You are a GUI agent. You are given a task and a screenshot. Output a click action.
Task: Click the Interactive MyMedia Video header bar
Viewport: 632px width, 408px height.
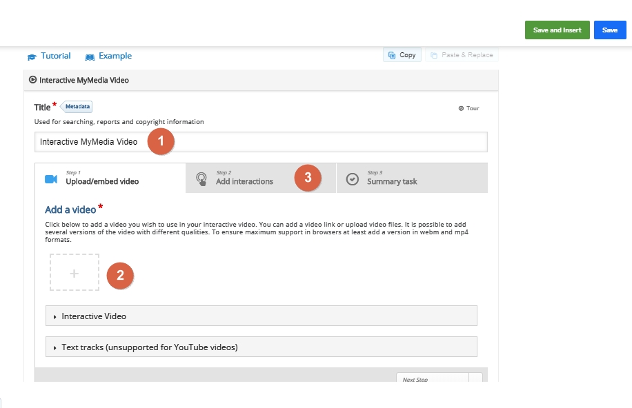tap(261, 80)
